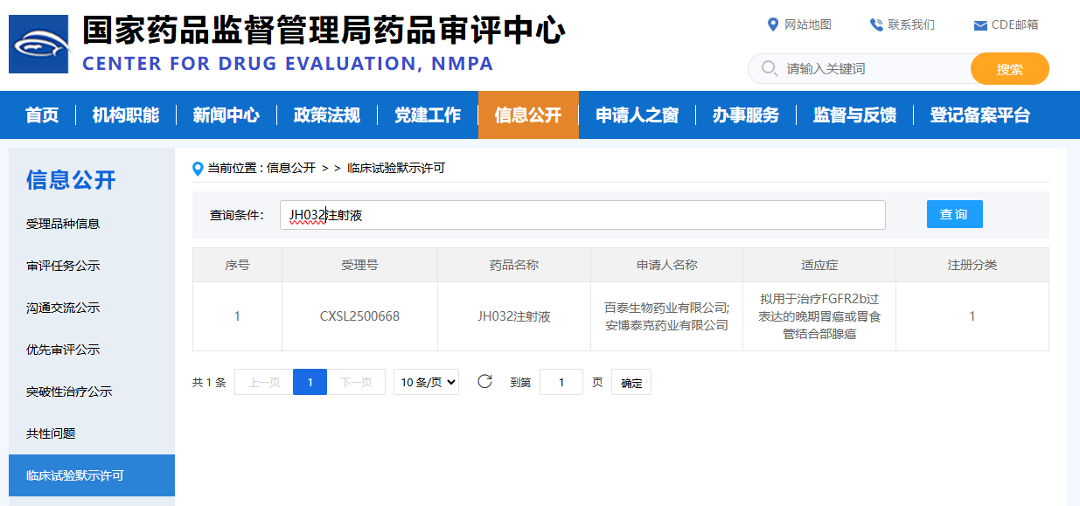The image size is (1080, 506).
Task: Open 网站地图 site map link
Action: point(799,24)
